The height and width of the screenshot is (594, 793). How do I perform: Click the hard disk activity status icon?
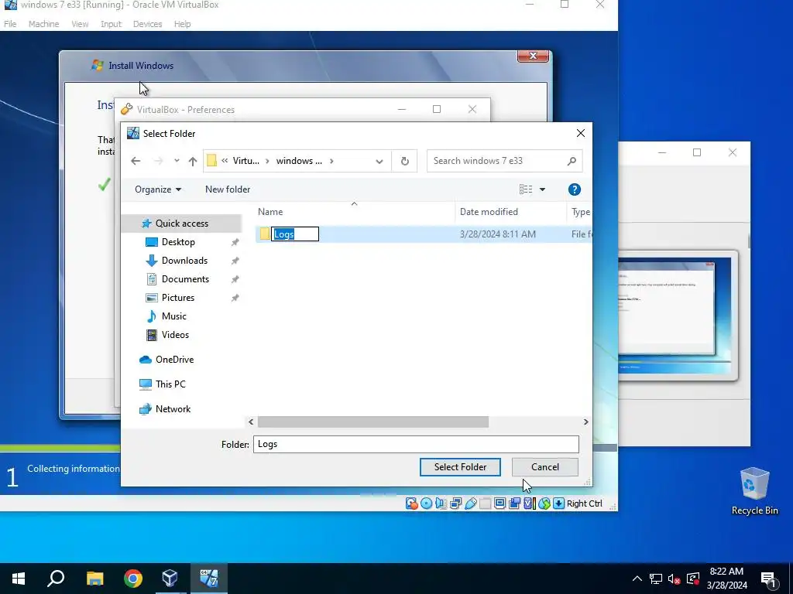pyautogui.click(x=412, y=503)
